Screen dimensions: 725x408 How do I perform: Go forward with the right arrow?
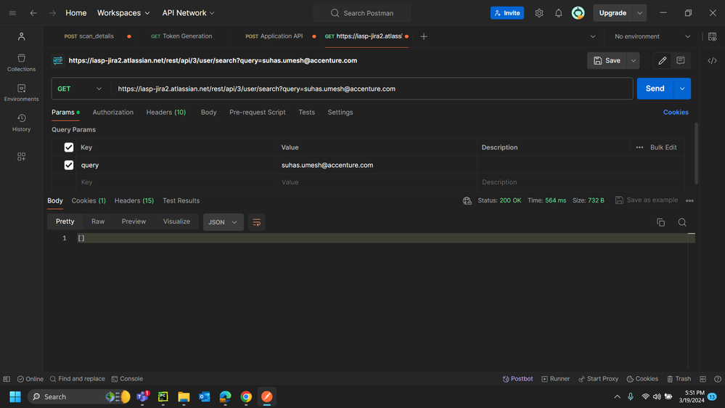coord(53,13)
